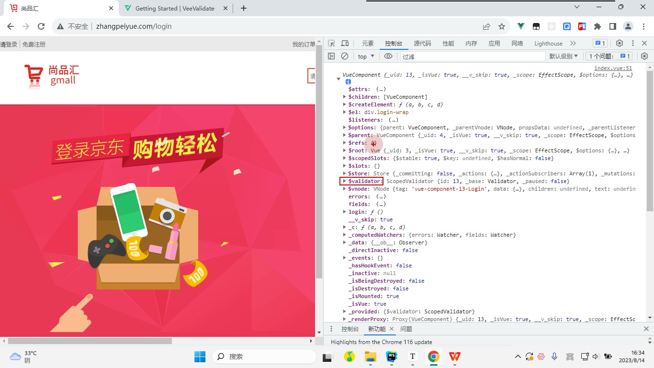Click the Vue devtools extension icon
The height and width of the screenshot is (368, 654).
coord(521,26)
